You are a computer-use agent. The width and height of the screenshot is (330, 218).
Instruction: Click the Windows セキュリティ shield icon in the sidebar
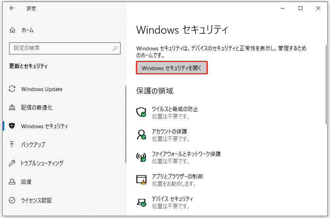pyautogui.click(x=12, y=126)
